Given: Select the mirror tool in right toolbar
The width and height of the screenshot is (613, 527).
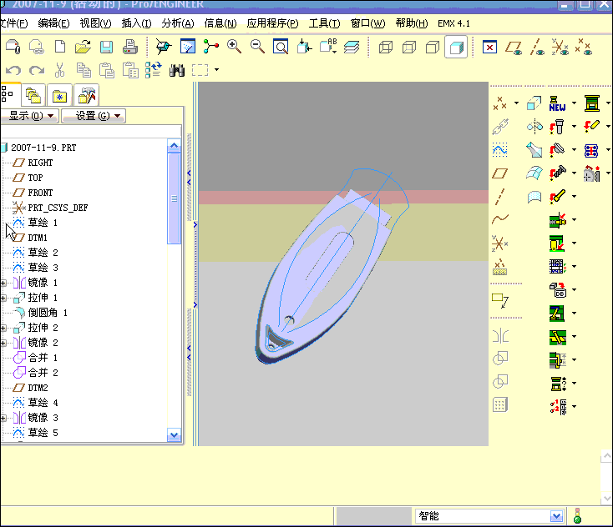Looking at the screenshot, I should (500, 336).
